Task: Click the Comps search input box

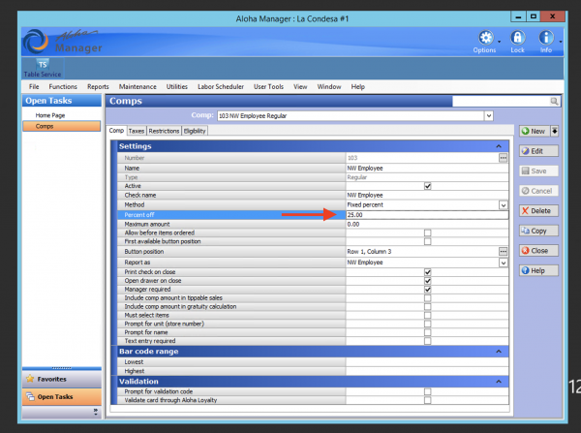Action: tap(501, 101)
